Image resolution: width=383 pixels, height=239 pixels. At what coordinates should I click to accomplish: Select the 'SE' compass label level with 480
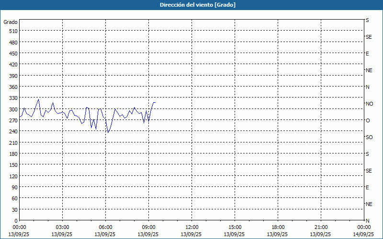coord(369,37)
